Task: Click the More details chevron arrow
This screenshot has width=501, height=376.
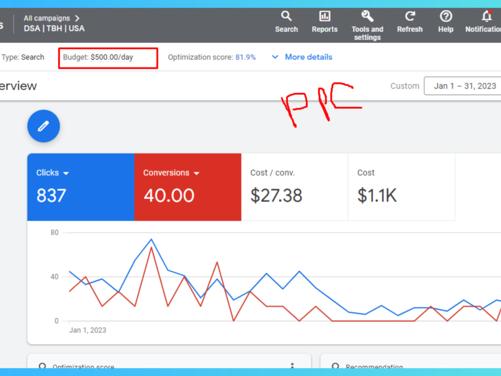Action: (275, 57)
